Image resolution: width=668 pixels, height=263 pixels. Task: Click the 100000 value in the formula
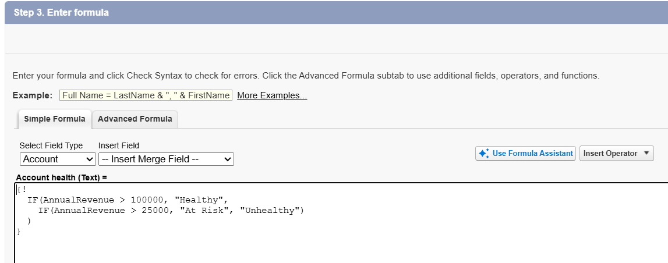[x=147, y=200]
